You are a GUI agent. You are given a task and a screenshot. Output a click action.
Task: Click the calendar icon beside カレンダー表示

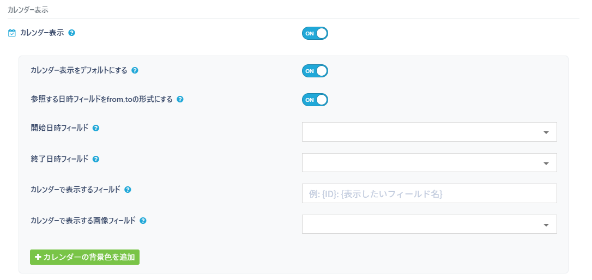12,33
